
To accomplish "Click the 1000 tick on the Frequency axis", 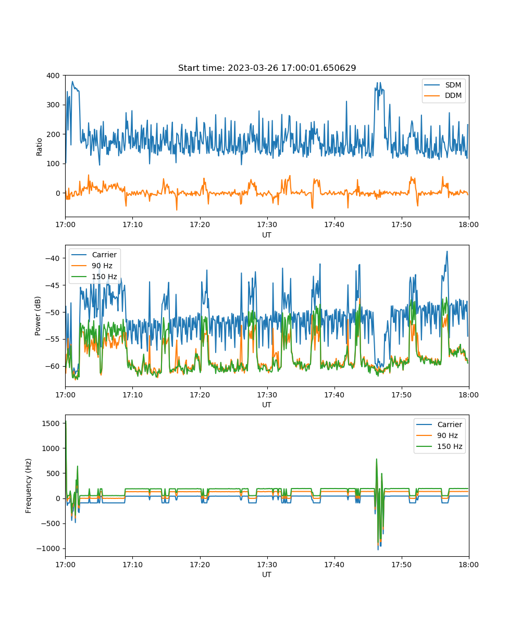I will coord(52,448).
